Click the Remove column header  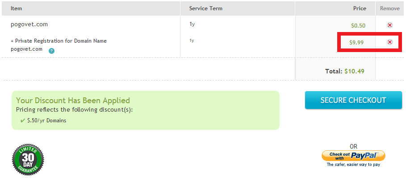click(x=390, y=8)
